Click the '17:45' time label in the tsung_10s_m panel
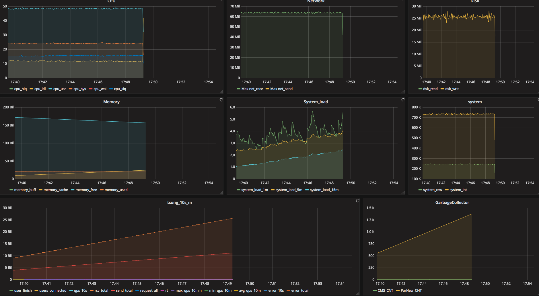The width and height of the screenshot is (539, 296). [x=137, y=284]
